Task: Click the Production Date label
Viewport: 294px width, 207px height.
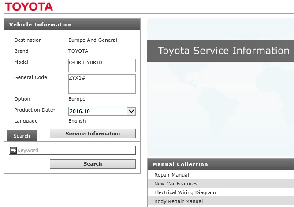Action: coord(34,110)
